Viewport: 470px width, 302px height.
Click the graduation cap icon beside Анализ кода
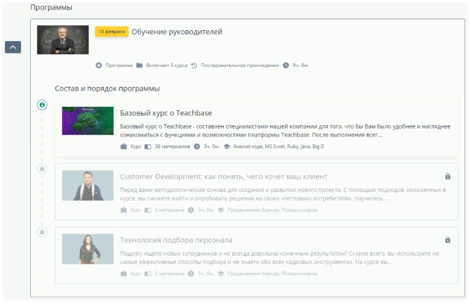227,147
